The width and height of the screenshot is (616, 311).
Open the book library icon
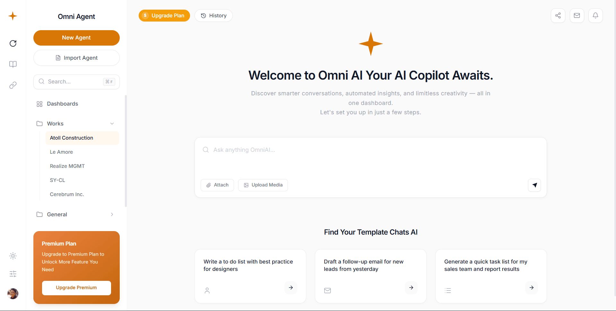13,64
